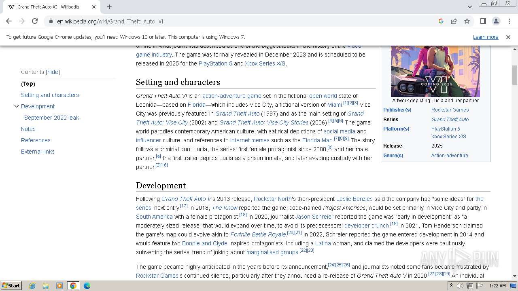The image size is (518, 291).
Task: Open a new tab with plus button
Action: (x=109, y=7)
